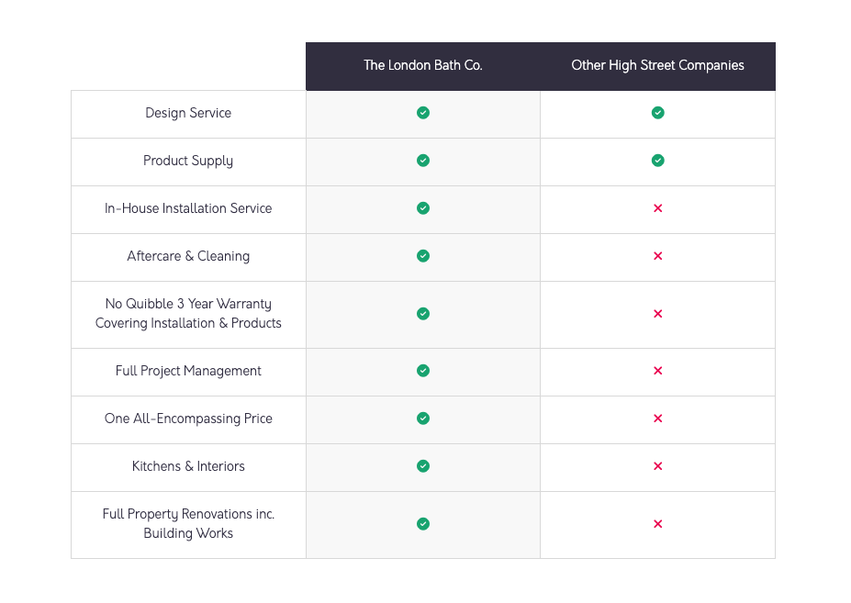Click the In-House Installation Service label
851x603 pixels.
(188, 208)
